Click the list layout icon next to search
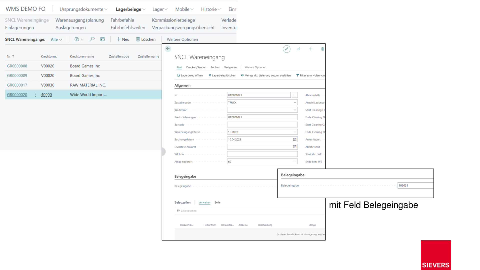The height and width of the screenshot is (270, 480). (x=102, y=39)
